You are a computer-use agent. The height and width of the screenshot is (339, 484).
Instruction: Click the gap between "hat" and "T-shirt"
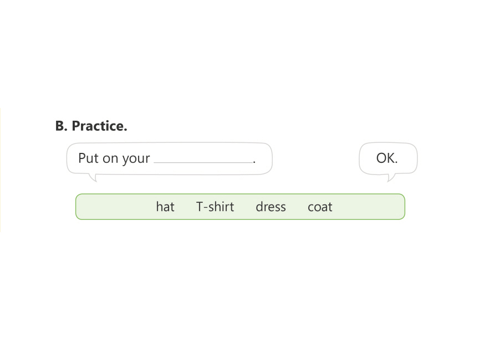[x=185, y=207]
